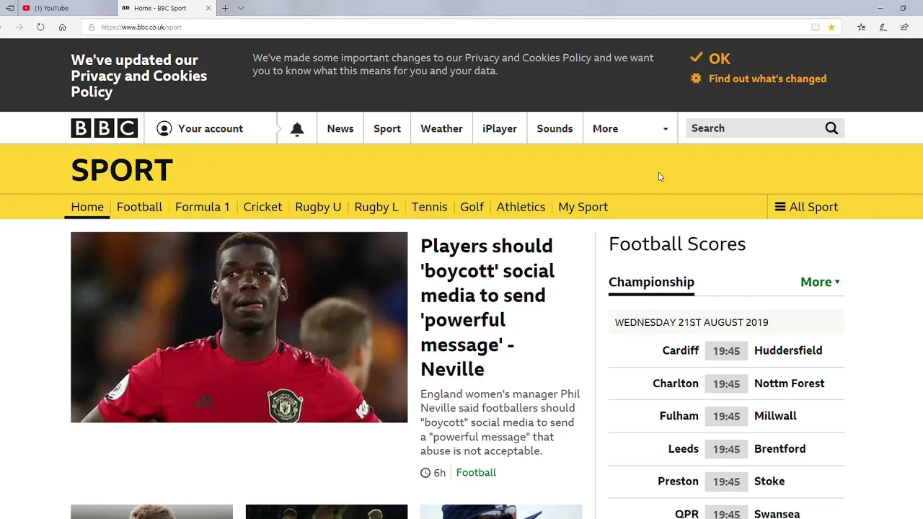Click the set-tabs-aside icon left of YouTube tab

[10, 8]
